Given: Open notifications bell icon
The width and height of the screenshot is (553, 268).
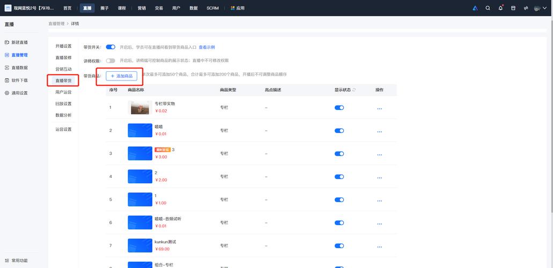Looking at the screenshot, I should (x=500, y=8).
